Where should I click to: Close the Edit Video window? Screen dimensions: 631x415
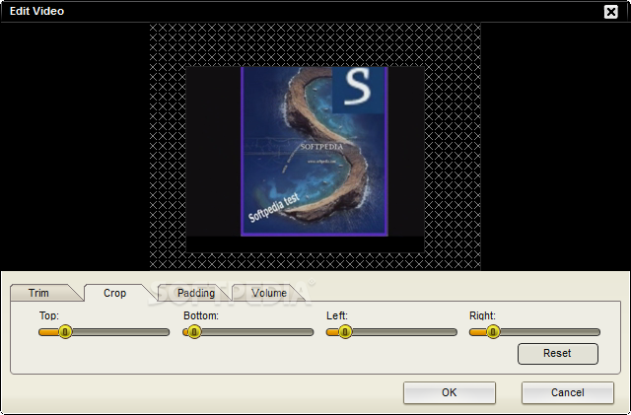click(x=611, y=12)
